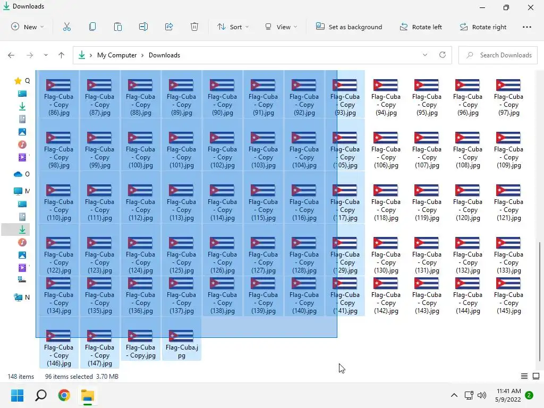
Task: Open the New dropdown menu
Action: click(x=28, y=27)
